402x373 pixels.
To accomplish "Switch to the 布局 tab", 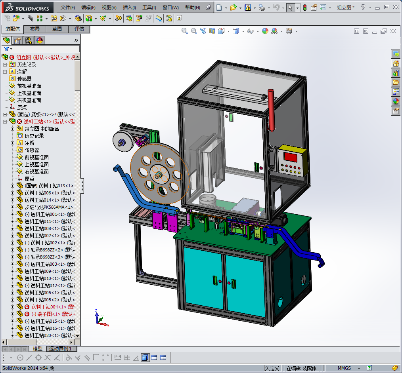I will coord(35,29).
